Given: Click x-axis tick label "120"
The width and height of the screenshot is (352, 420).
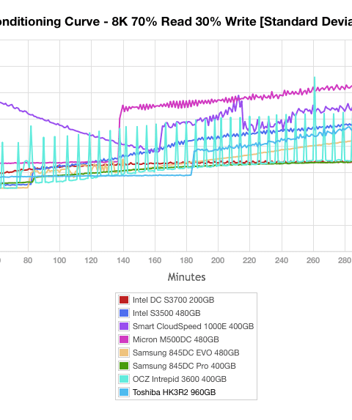Looking at the screenshot, I should (x=91, y=260).
